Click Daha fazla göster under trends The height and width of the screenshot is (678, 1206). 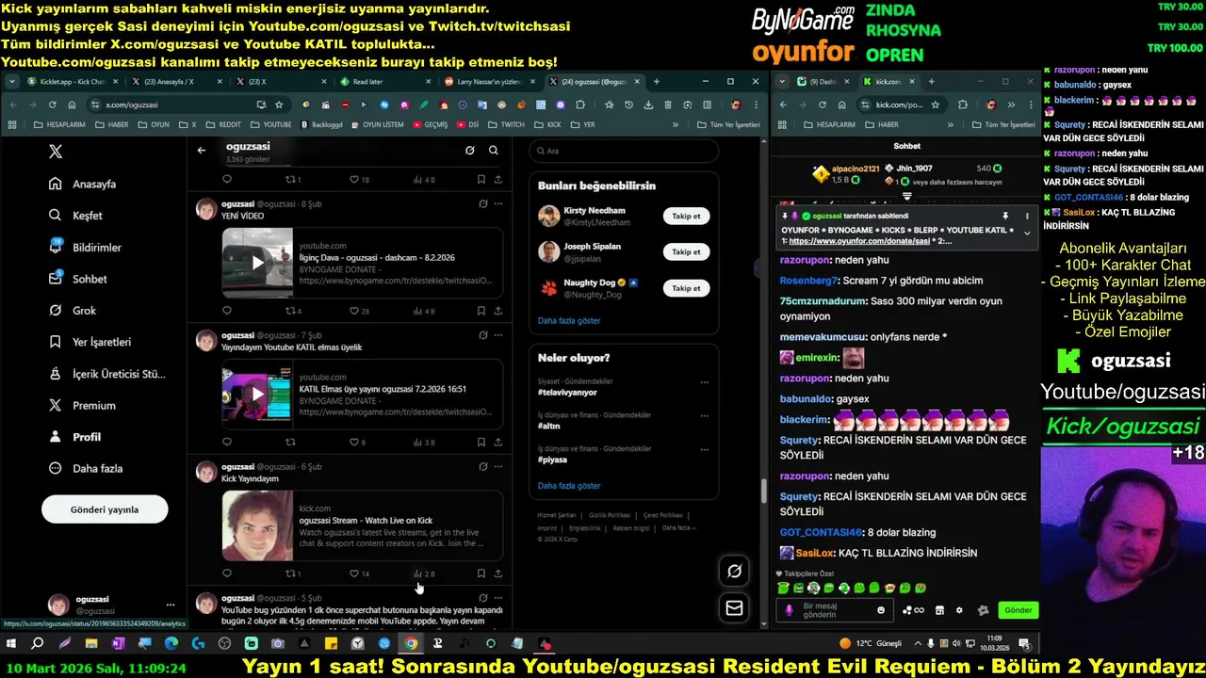click(x=569, y=485)
